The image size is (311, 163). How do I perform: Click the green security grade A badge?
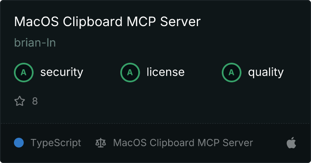coord(24,73)
